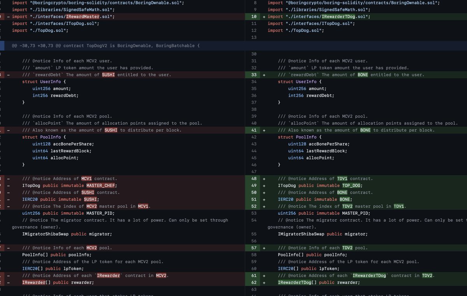This screenshot has height=296, width=467.
Task: Click line number 34 beside struct UserInfo
Action: (254, 82)
